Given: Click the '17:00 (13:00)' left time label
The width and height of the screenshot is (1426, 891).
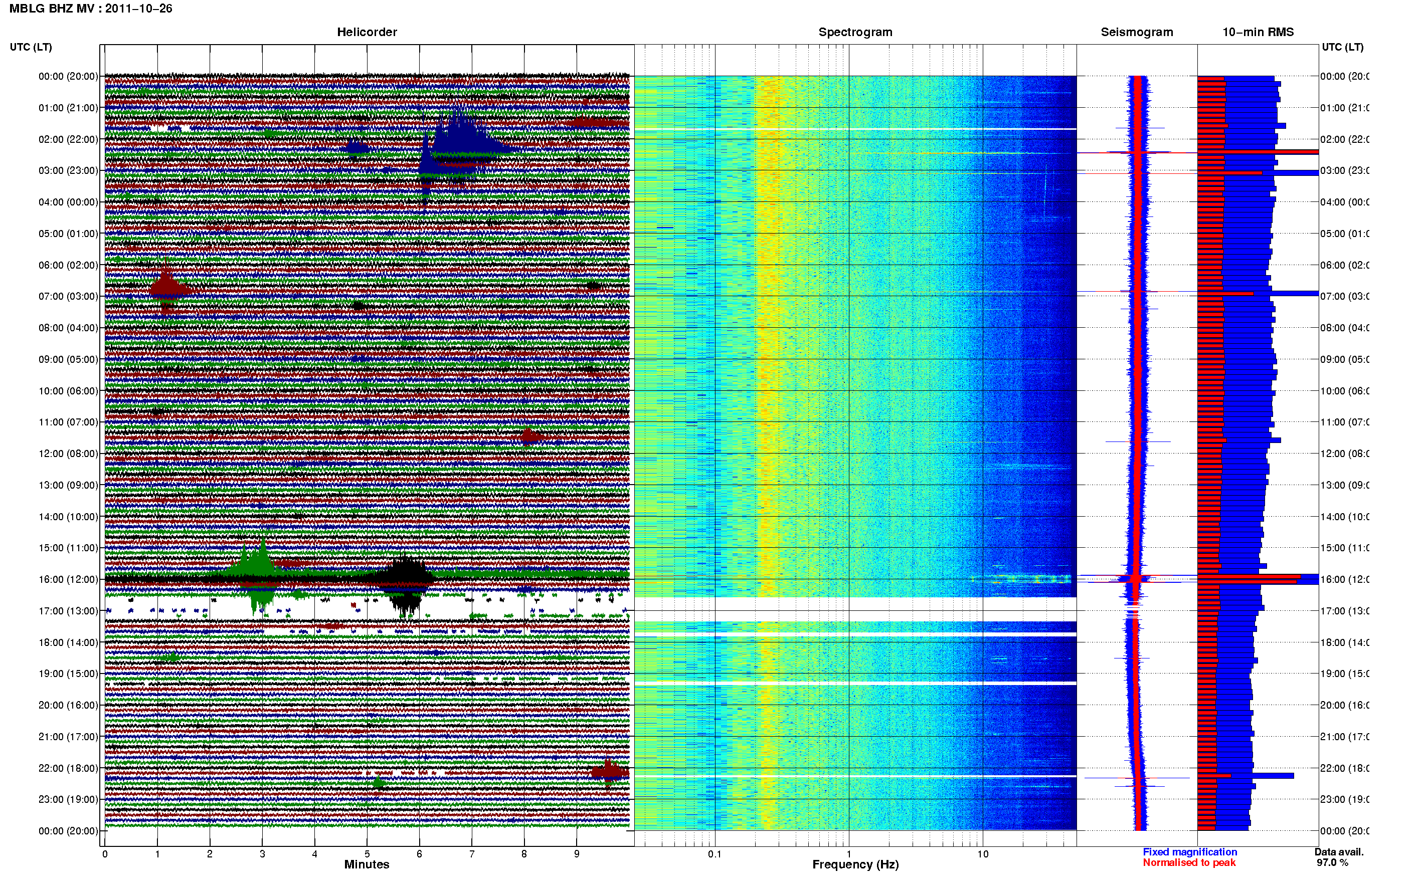Looking at the screenshot, I should [x=68, y=611].
